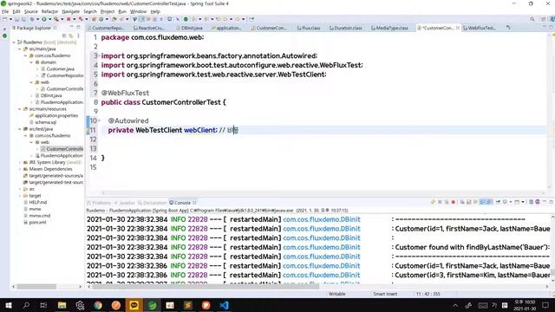
Task: Open the Refactor menu
Action: pos(49,11)
